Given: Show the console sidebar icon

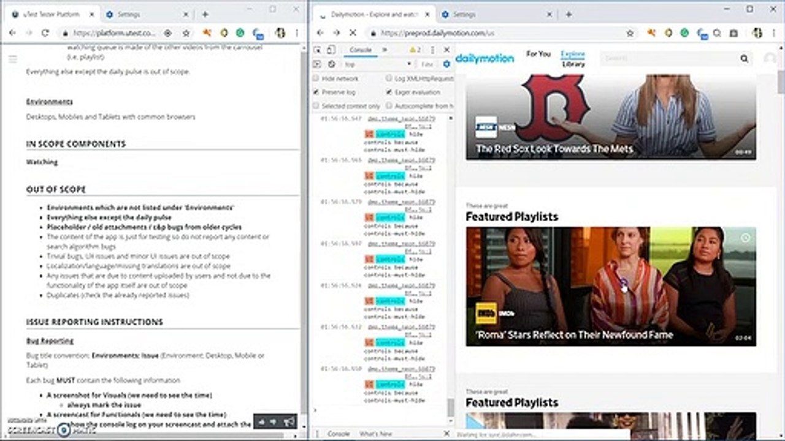Looking at the screenshot, I should coord(317,64).
